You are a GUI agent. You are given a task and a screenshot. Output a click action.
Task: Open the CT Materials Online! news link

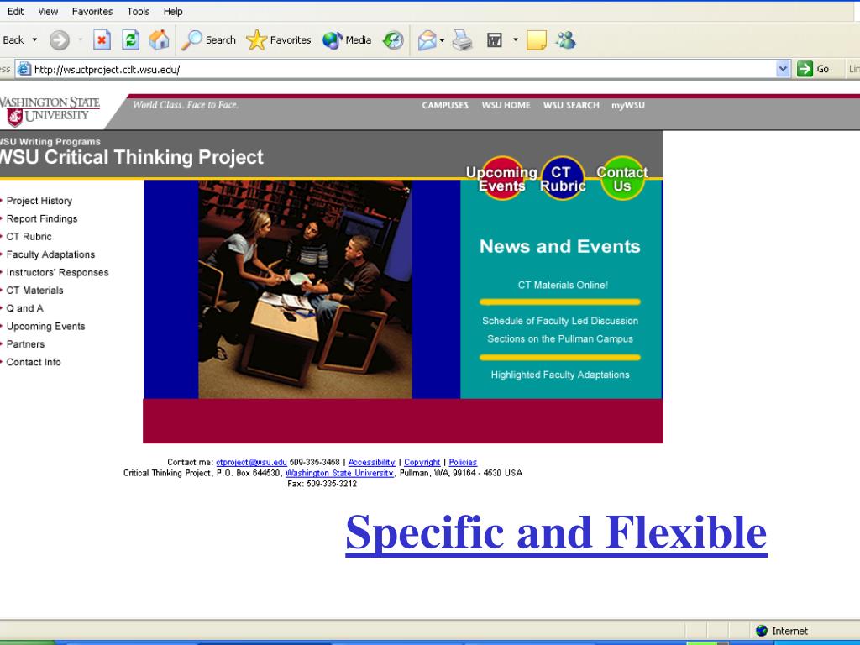[563, 286]
